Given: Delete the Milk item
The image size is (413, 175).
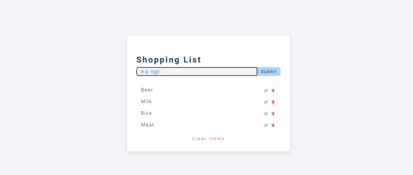Looking at the screenshot, I should click(273, 102).
